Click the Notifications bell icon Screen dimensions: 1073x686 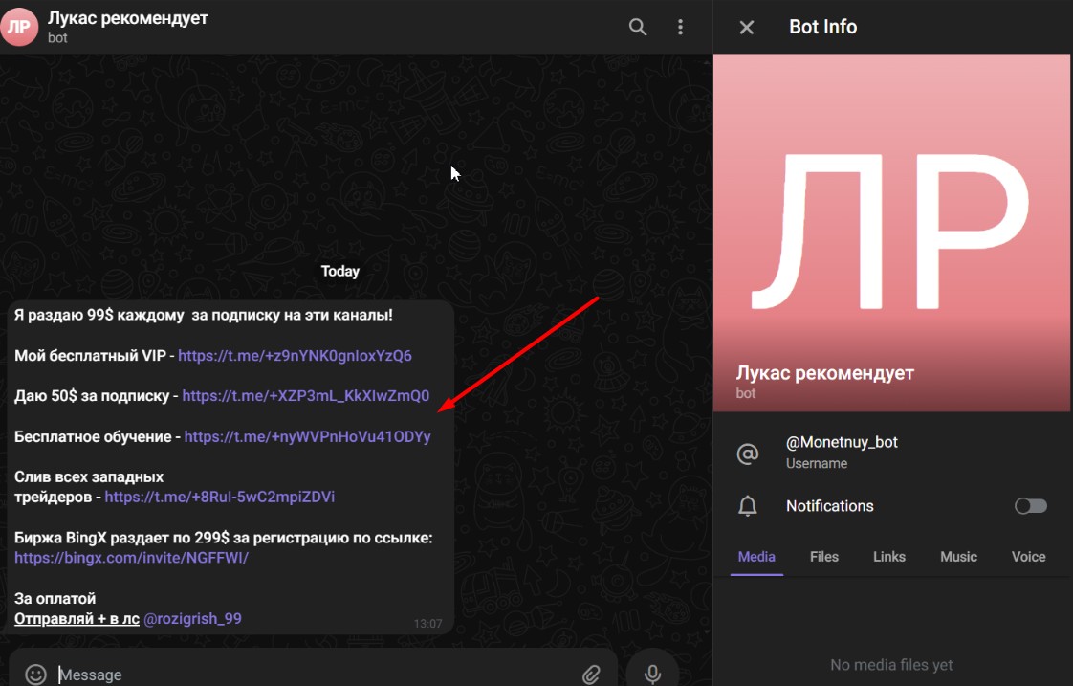[x=747, y=506]
